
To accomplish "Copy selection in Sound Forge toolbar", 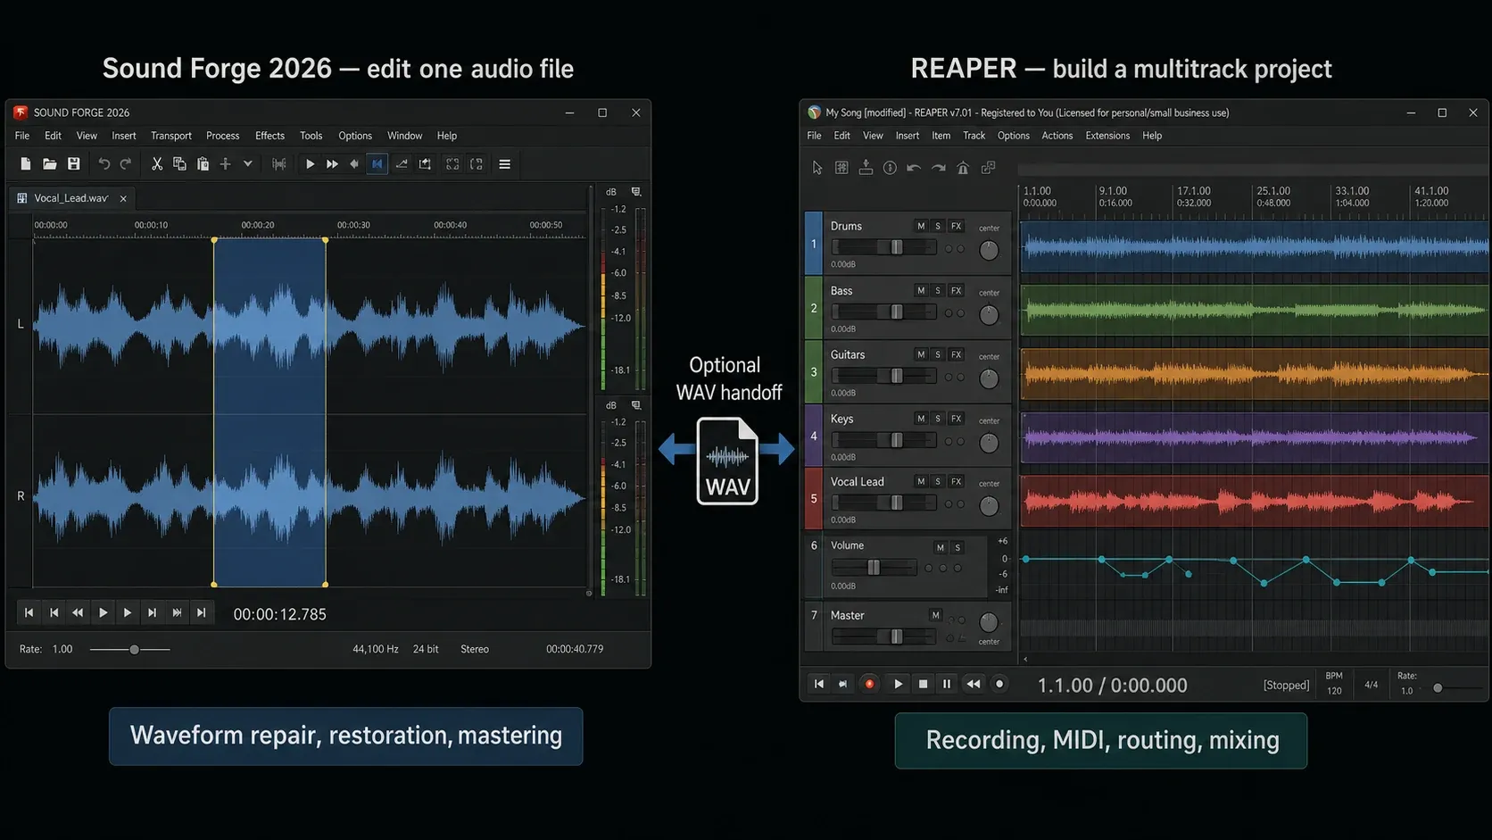I will pos(179,164).
